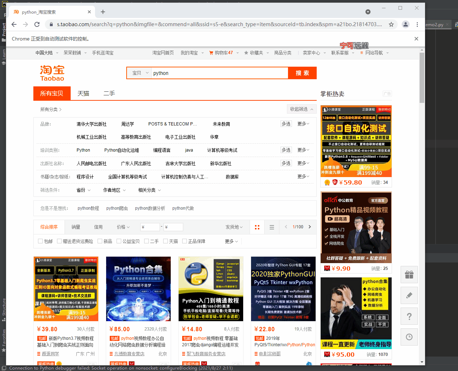This screenshot has height=371, width=458.
Task: Open the question mark help icon
Action: [x=409, y=316]
